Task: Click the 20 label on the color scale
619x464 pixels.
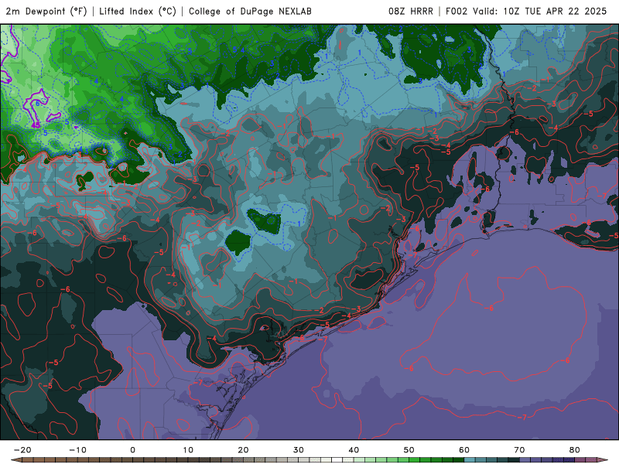Action: coord(243,450)
